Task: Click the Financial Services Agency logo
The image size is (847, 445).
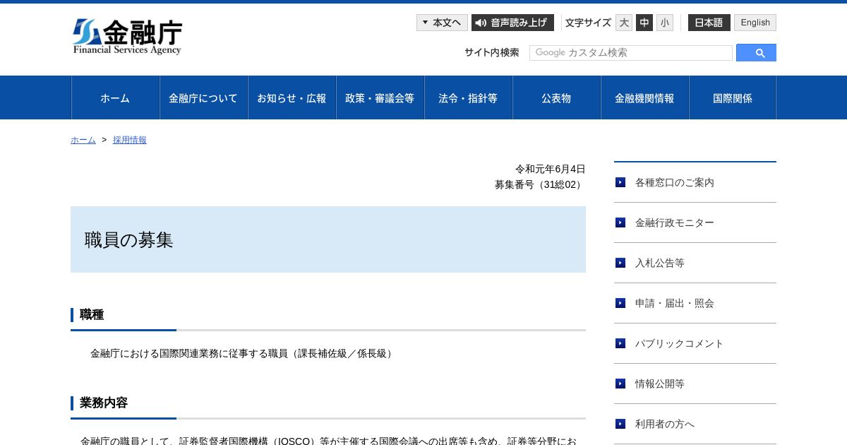Action: tap(127, 37)
